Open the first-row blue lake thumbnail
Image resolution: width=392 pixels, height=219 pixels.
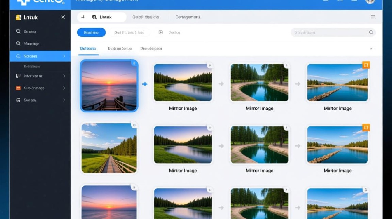point(337,83)
